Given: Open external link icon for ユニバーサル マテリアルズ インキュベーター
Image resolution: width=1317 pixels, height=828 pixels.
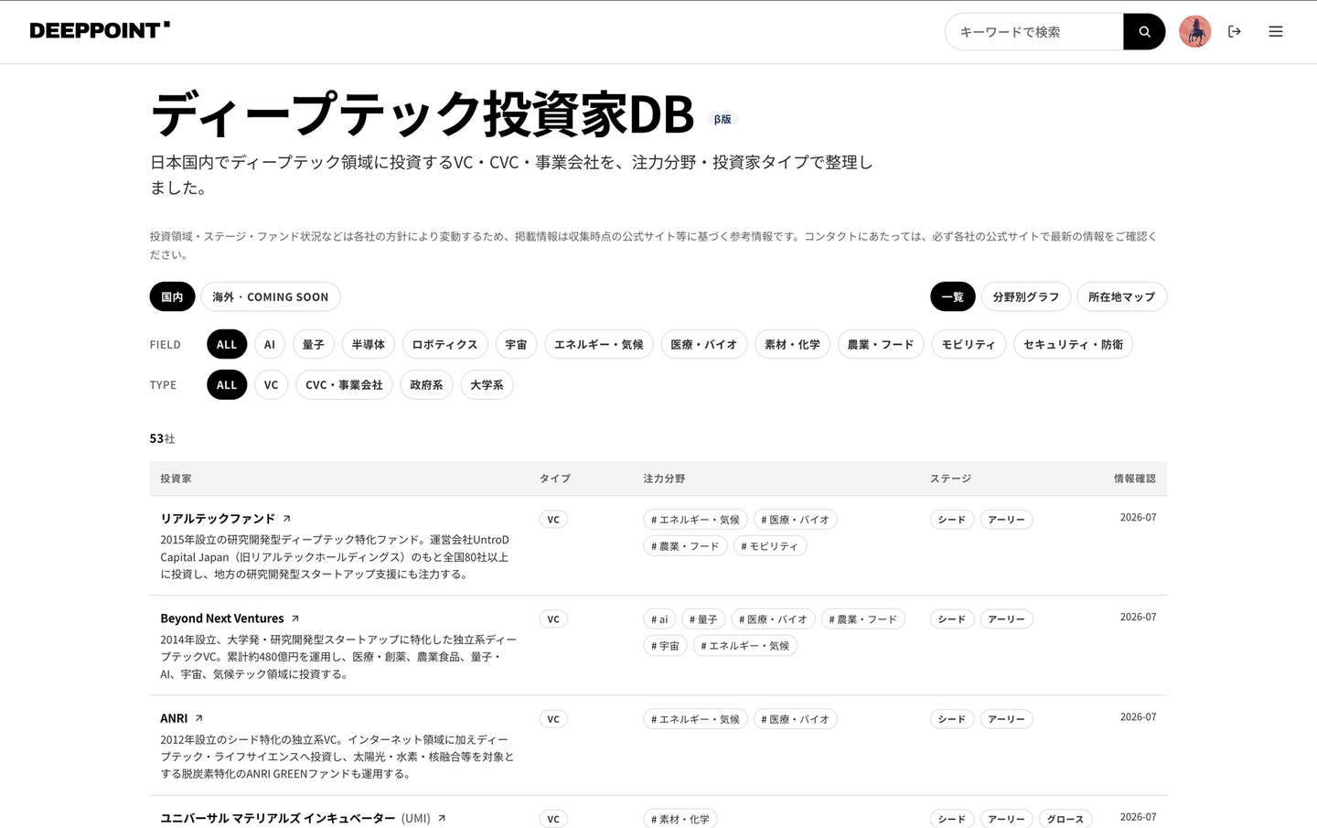Looking at the screenshot, I should (442, 818).
